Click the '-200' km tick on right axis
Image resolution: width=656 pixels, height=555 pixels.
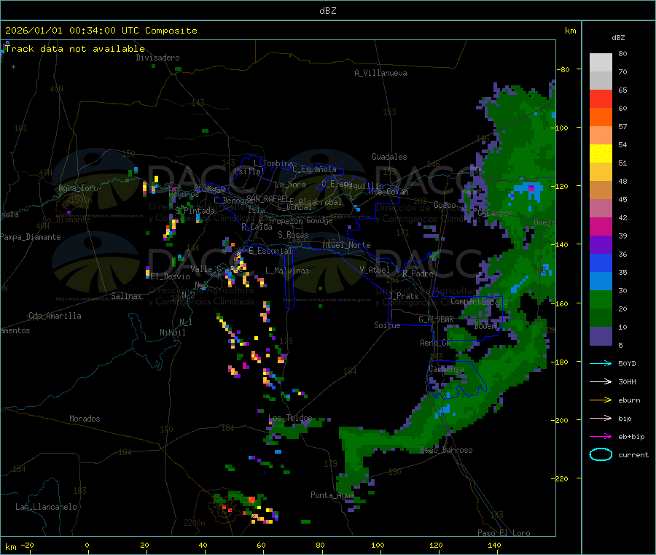pyautogui.click(x=559, y=420)
